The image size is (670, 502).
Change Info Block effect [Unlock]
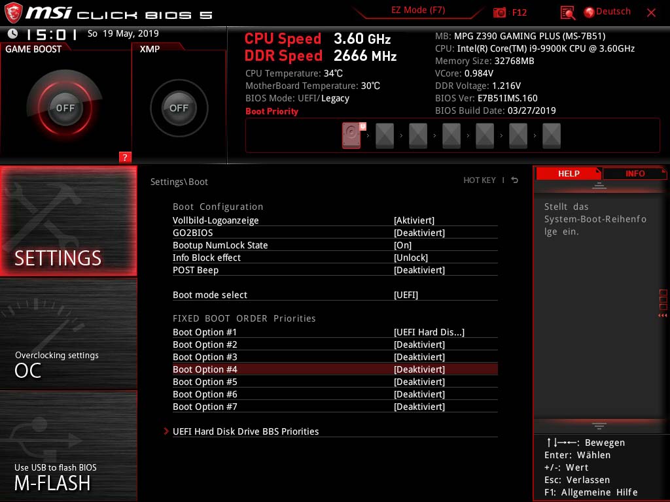[411, 258]
